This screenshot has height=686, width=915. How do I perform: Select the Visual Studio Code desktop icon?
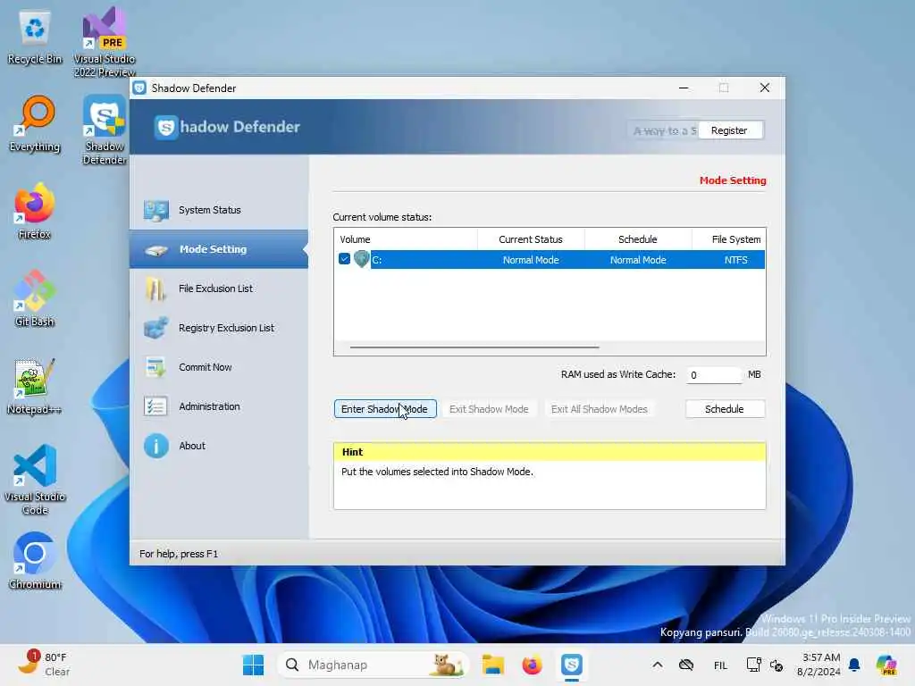pos(35,480)
